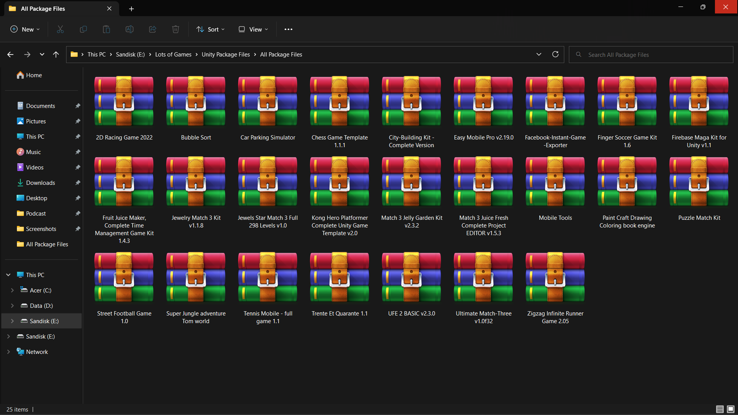This screenshot has width=738, height=415.
Task: Select the Chess Game Template 1.1.1 archive
Action: coord(339,111)
